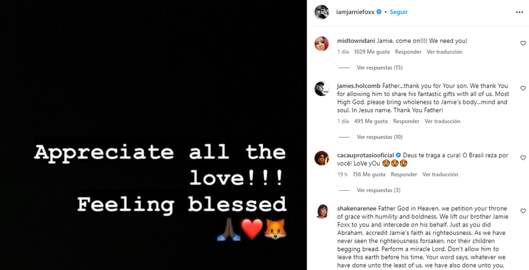Open james.holcomb's profile avatar
The width and height of the screenshot is (529, 270).
(x=321, y=89)
